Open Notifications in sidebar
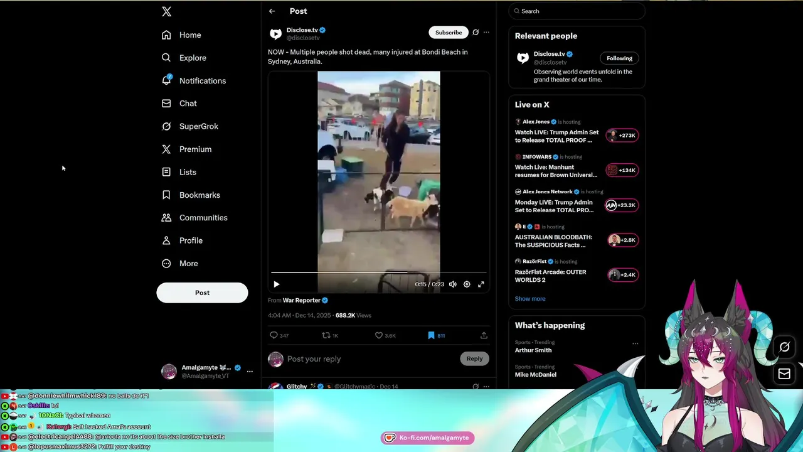 194,80
